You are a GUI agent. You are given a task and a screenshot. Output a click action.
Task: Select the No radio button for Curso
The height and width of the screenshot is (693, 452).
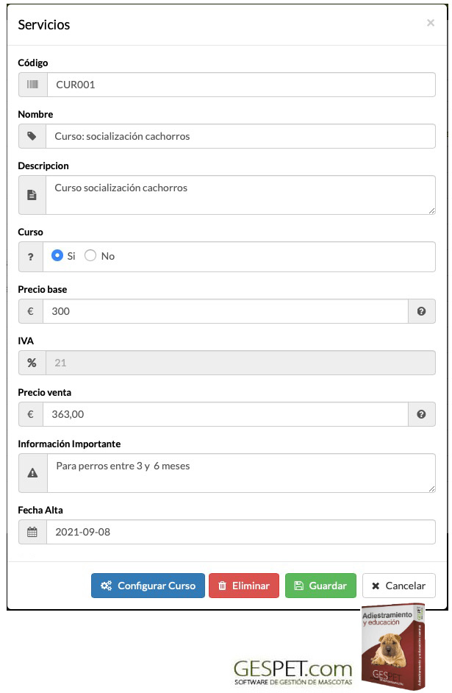pos(90,255)
